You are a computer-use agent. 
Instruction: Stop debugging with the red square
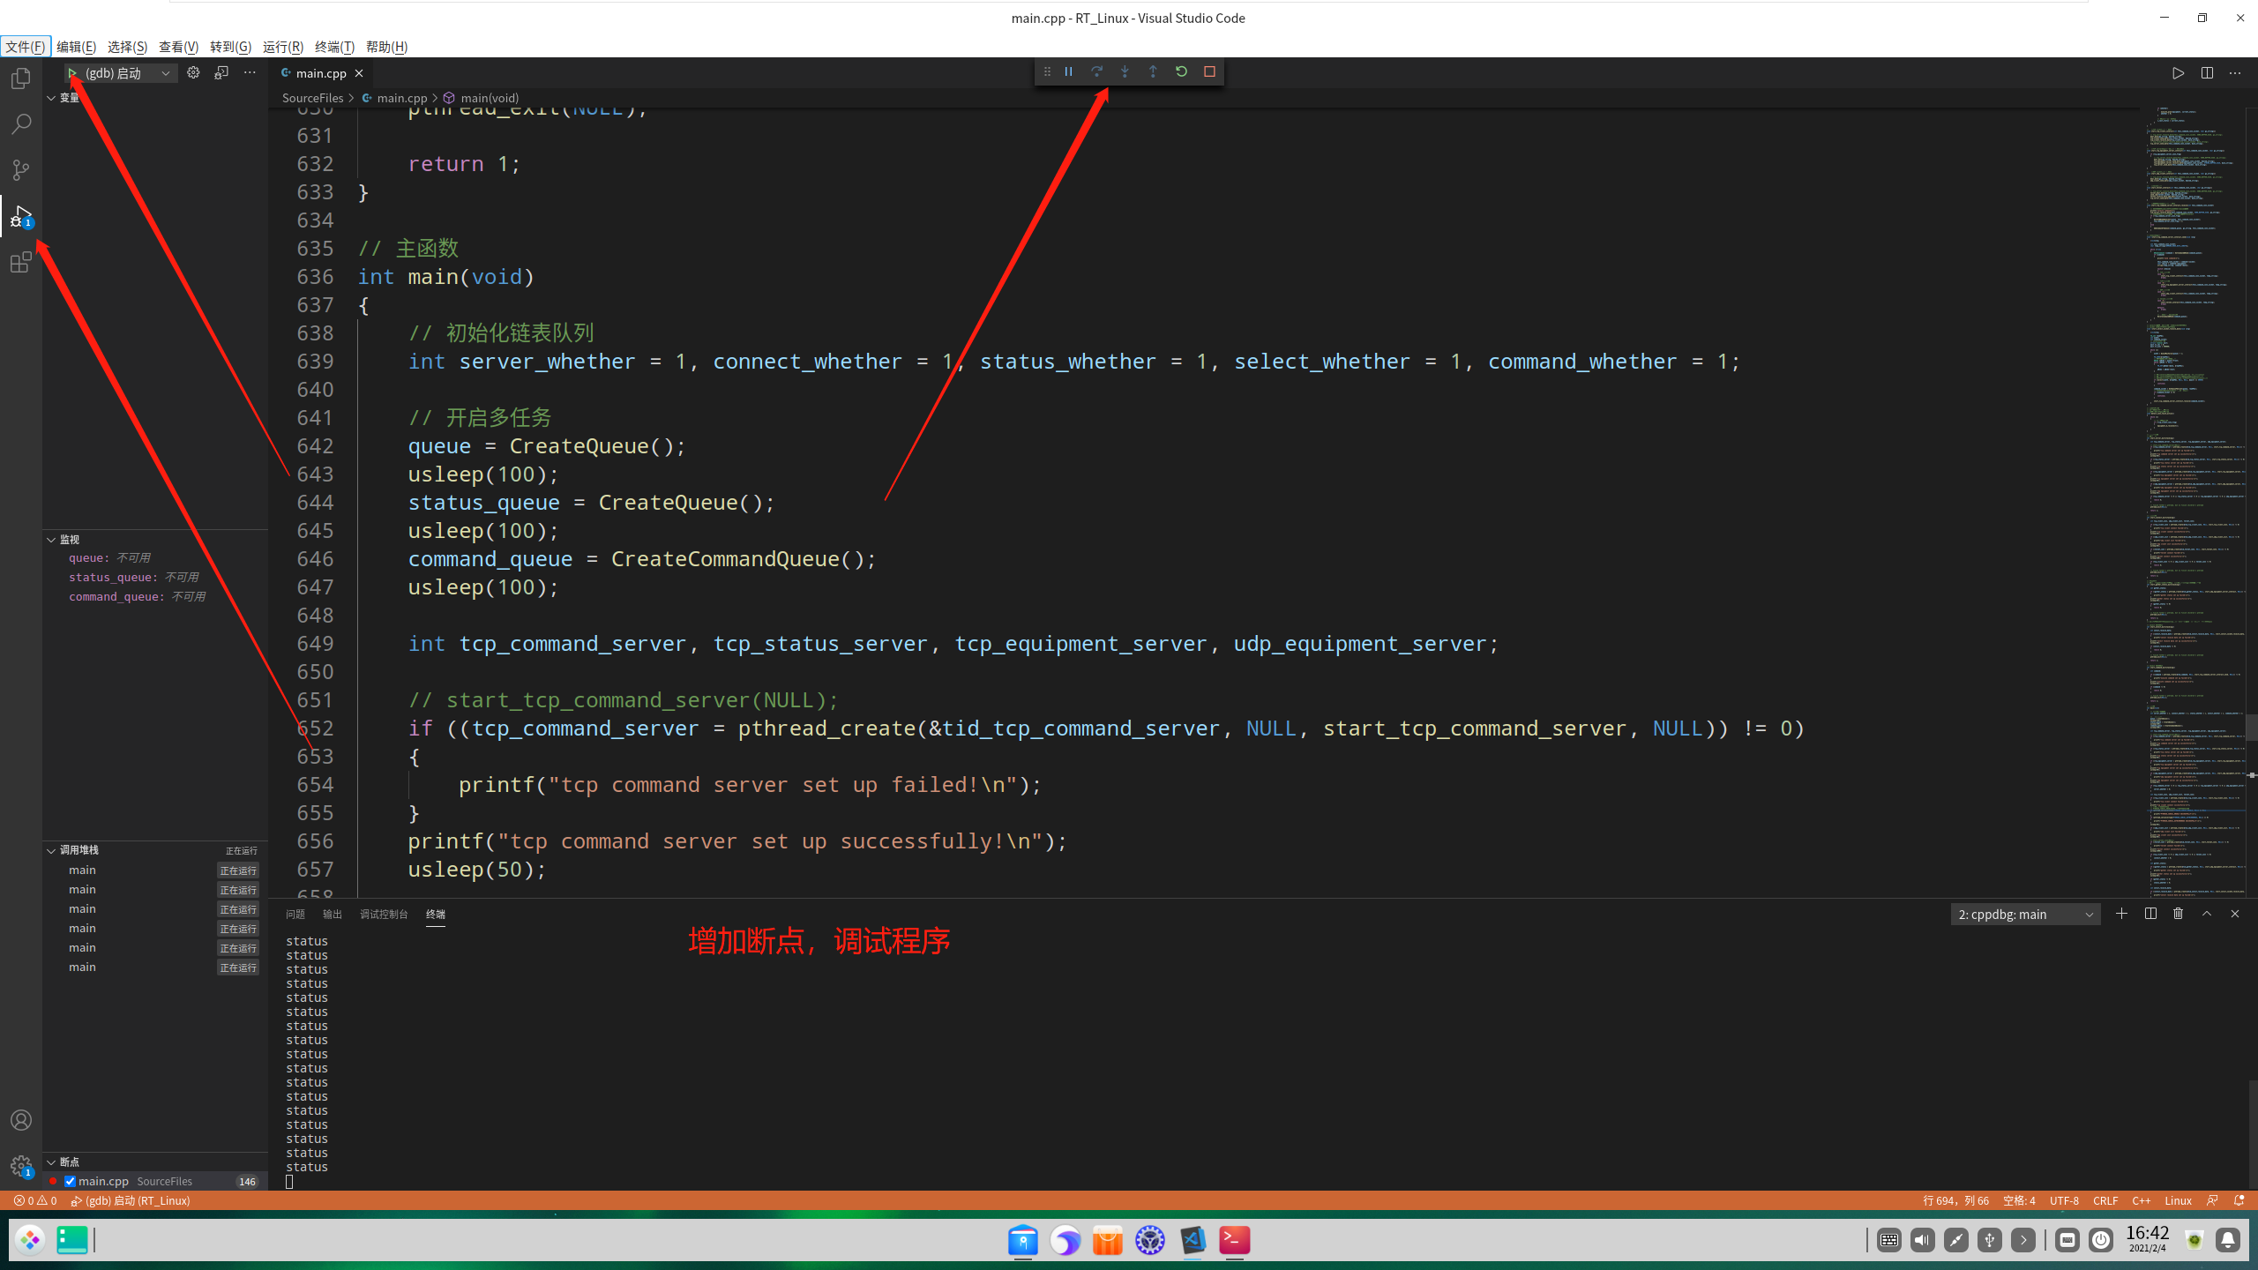click(x=1209, y=71)
